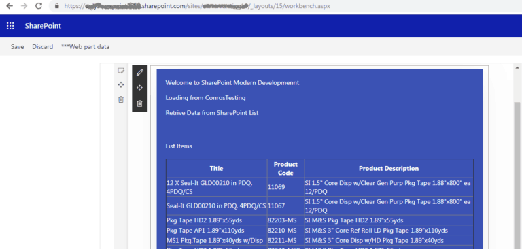Click the description cell in the 11067 row
The image size is (522, 249).
click(389, 206)
